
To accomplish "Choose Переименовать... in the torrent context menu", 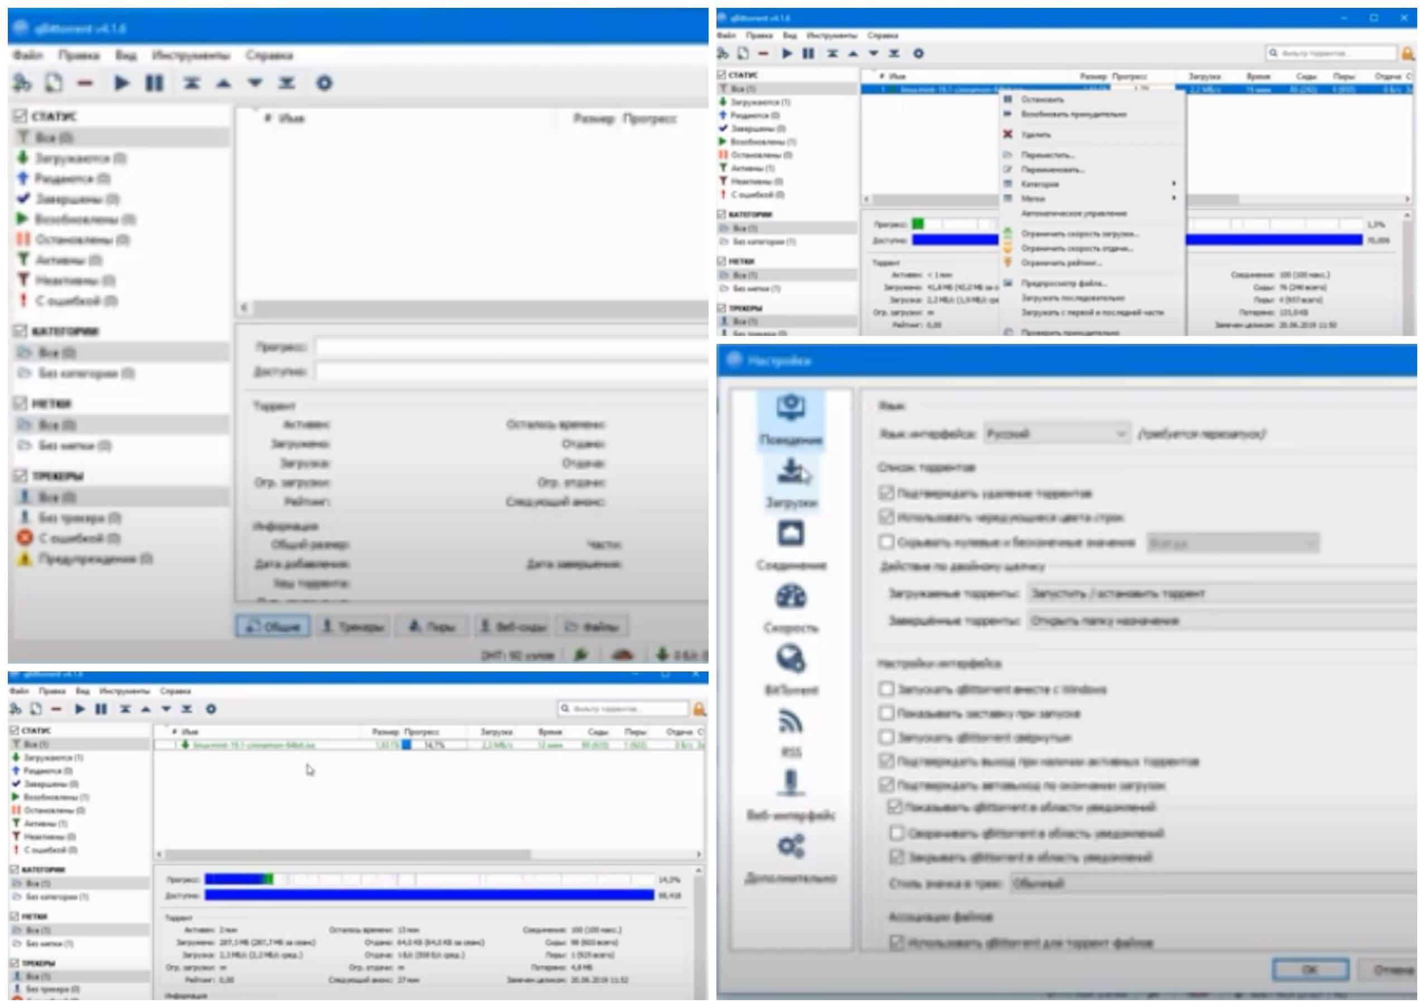I will tap(1053, 170).
